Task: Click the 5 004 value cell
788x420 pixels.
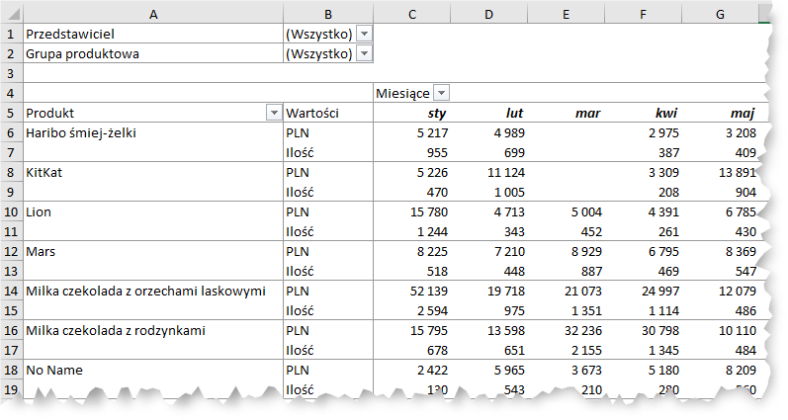Action: click(566, 211)
